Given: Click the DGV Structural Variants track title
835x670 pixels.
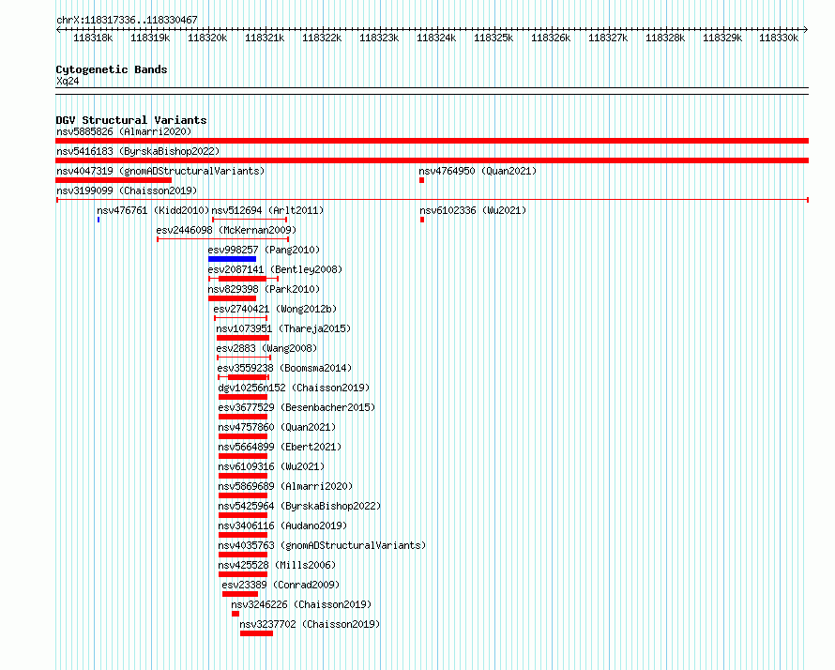Looking at the screenshot, I should coord(131,120).
